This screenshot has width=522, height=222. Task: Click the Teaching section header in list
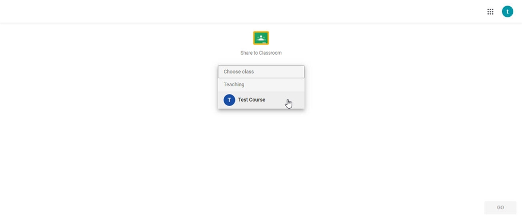coord(233,85)
